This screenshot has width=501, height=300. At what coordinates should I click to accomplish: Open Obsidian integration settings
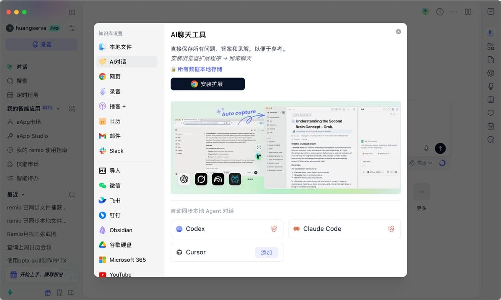(127, 230)
